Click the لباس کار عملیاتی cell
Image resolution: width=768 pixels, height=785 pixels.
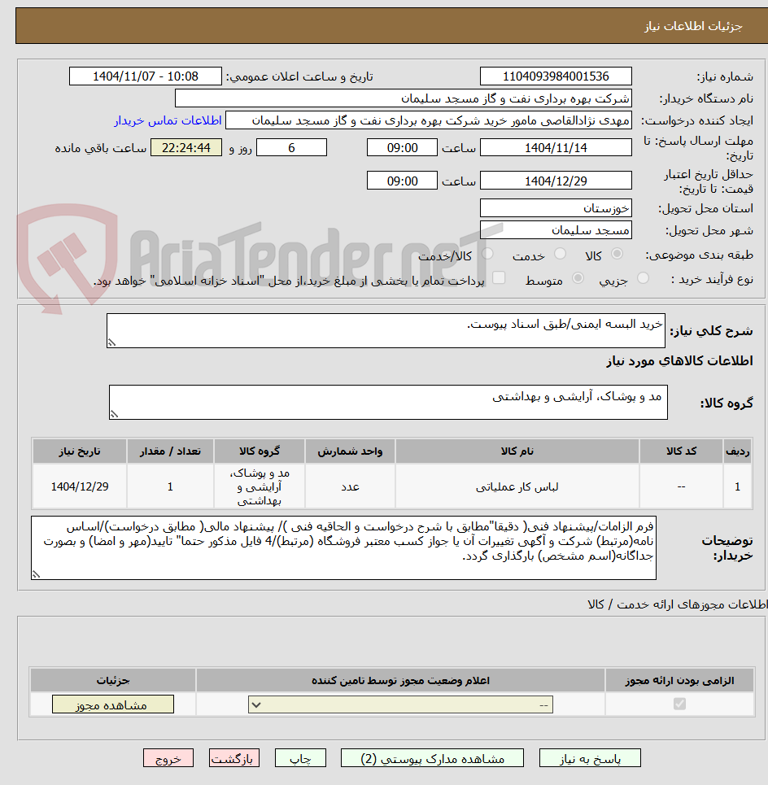tap(517, 486)
